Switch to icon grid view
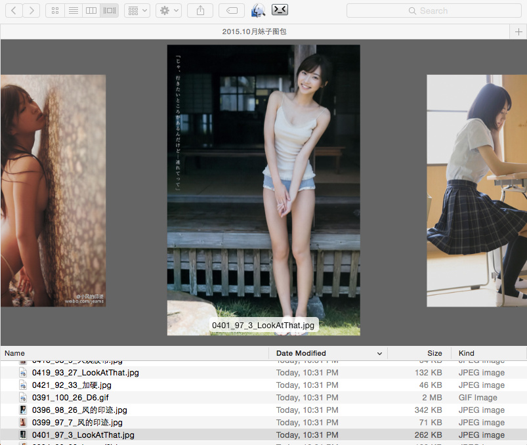The height and width of the screenshot is (445, 527). (x=55, y=11)
